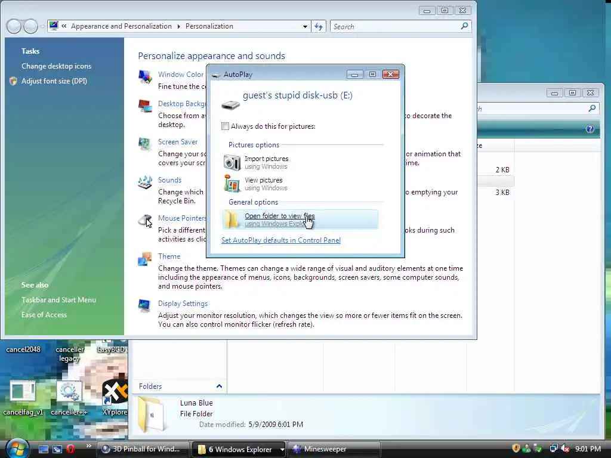Click the 9:01 PM taskbar clock

click(x=588, y=448)
